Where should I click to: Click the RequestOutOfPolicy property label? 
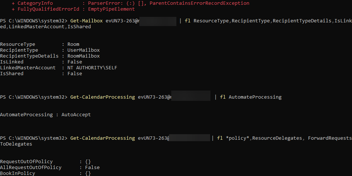point(26,162)
